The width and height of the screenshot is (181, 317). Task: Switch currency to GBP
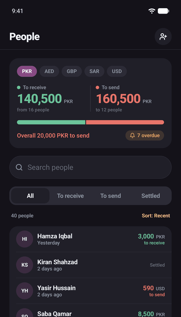72,71
